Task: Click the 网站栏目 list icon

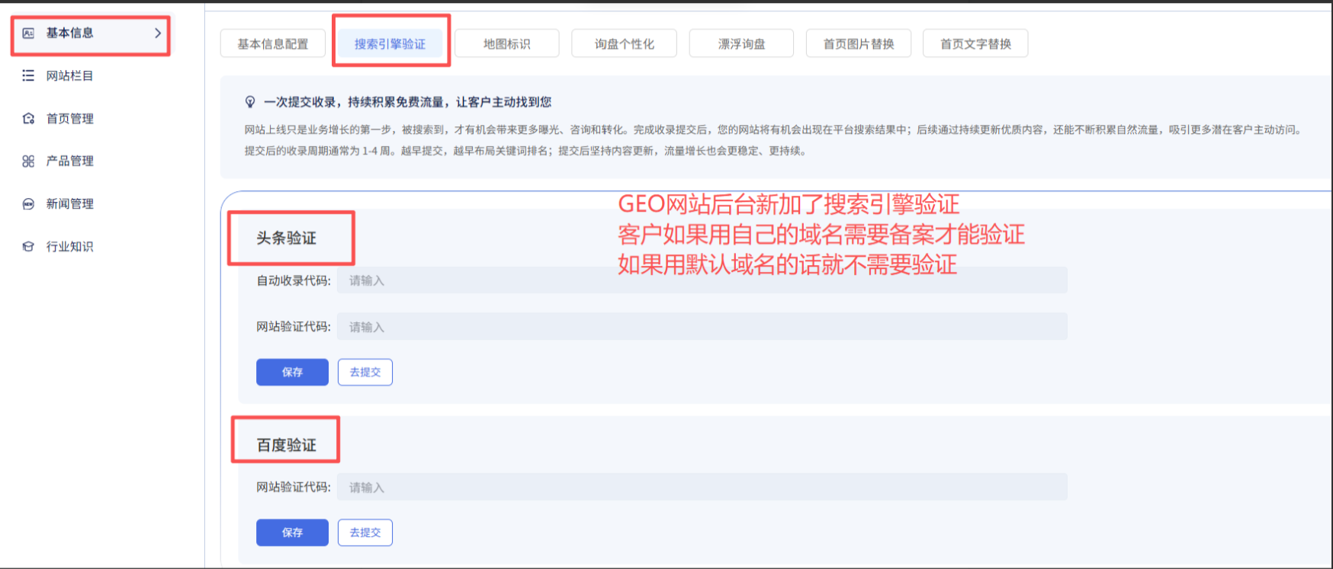Action: 28,75
